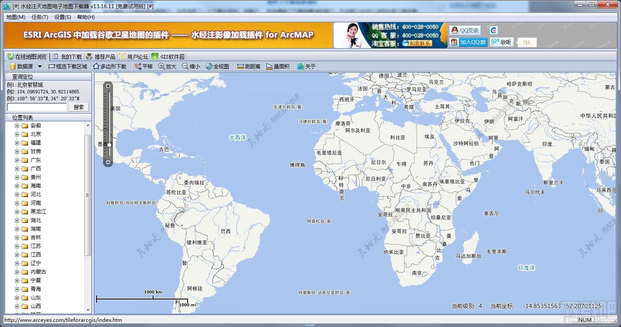Select the 多边形下载 polygon download tool

tap(110, 66)
